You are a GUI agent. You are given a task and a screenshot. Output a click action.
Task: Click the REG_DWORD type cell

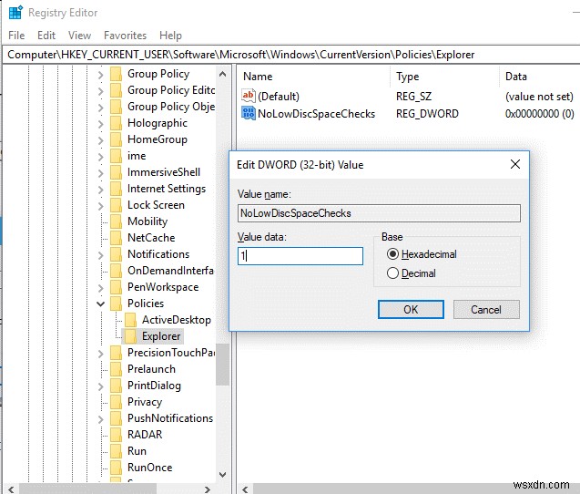(427, 113)
